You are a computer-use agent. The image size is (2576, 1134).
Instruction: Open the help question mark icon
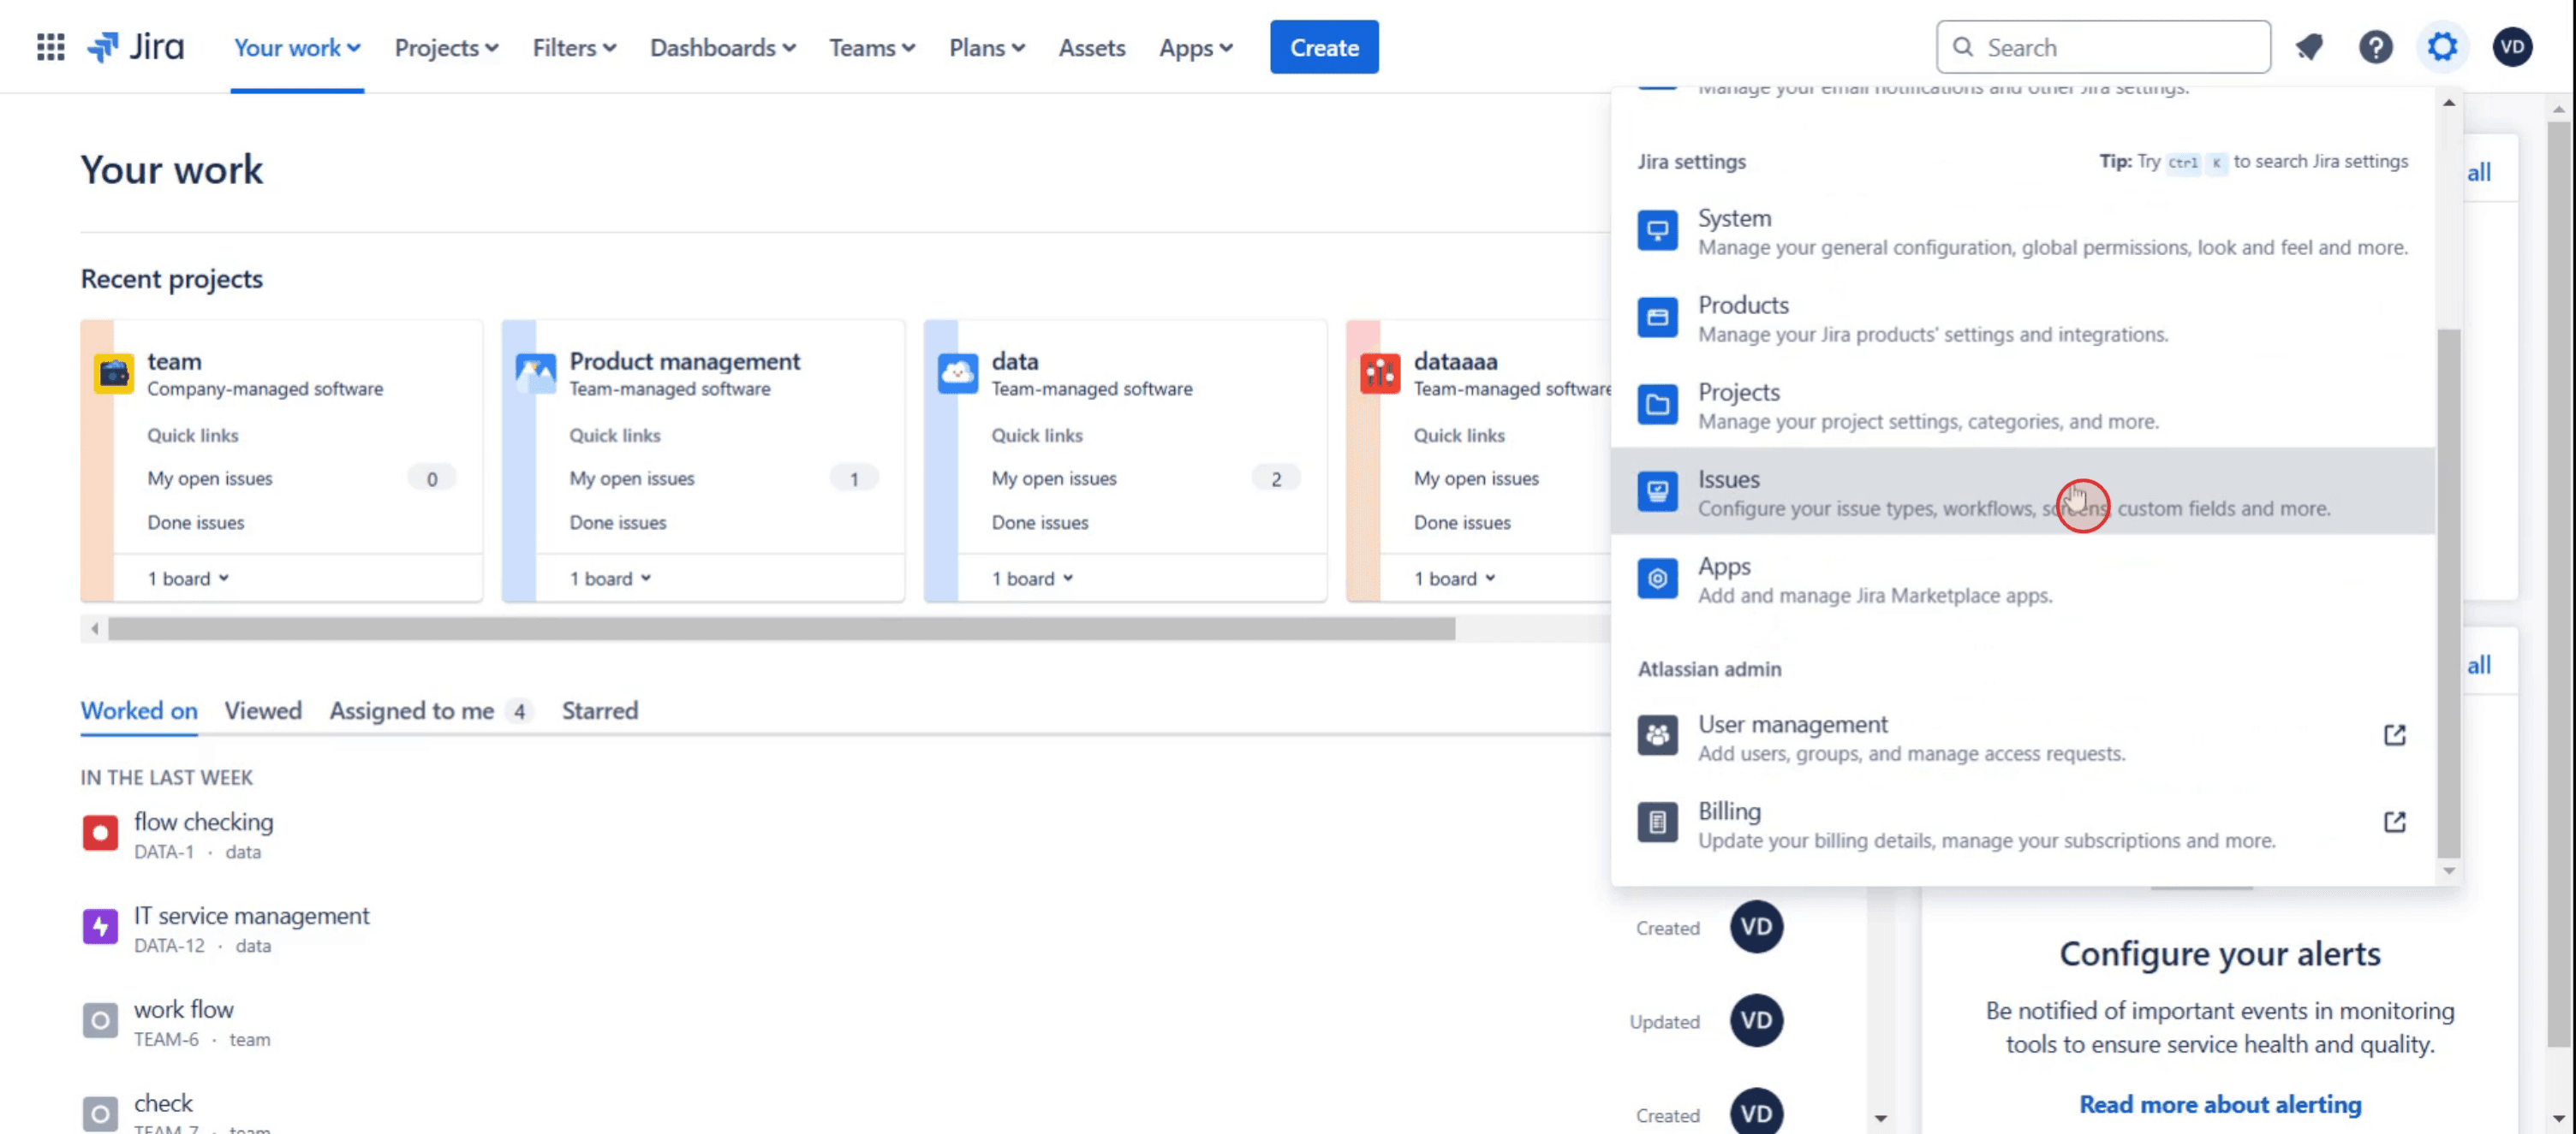[x=2375, y=47]
